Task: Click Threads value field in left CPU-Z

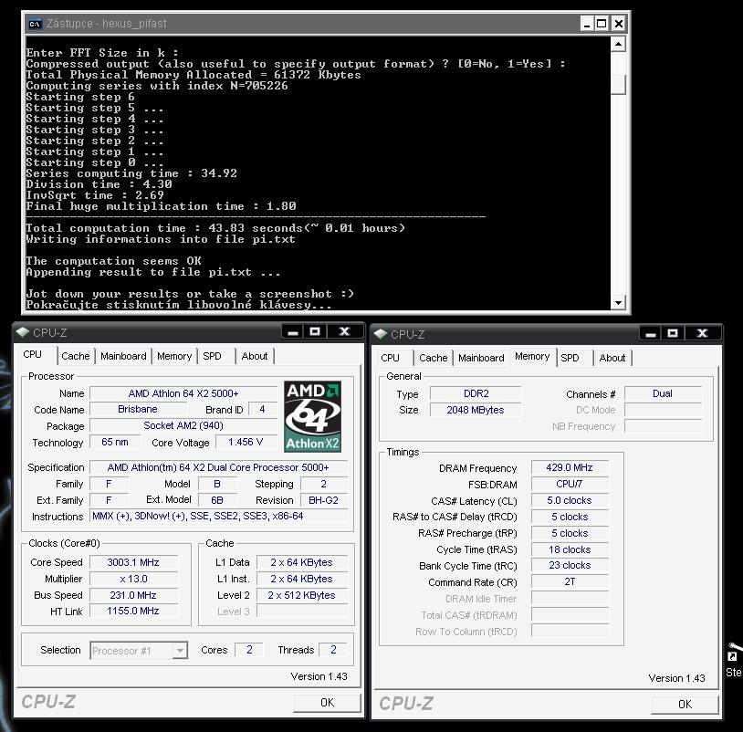Action: click(x=333, y=650)
